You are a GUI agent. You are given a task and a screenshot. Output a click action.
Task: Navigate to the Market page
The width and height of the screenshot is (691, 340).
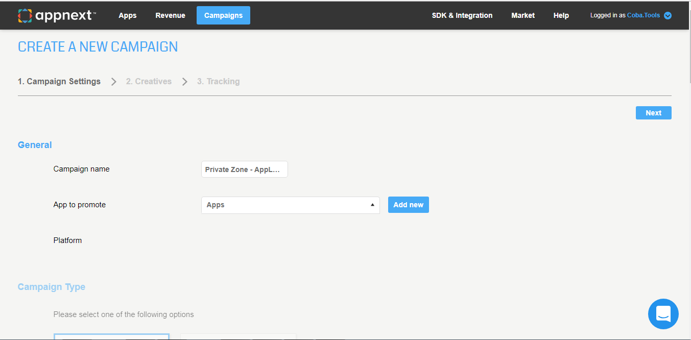523,15
